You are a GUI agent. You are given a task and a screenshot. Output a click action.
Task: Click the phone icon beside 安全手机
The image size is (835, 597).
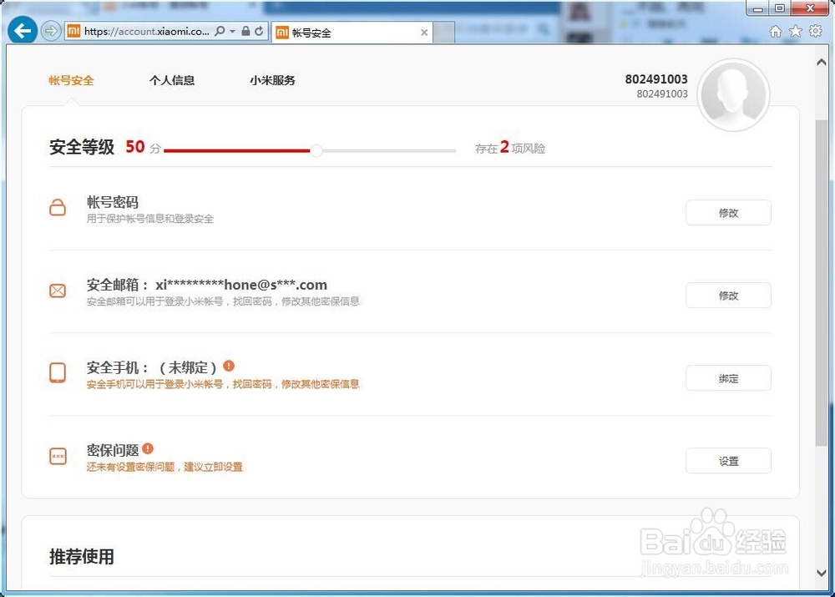[x=57, y=373]
